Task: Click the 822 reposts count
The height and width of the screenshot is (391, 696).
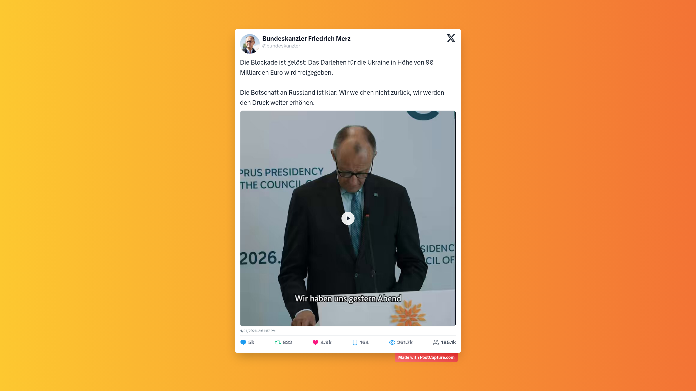Action: tap(287, 342)
